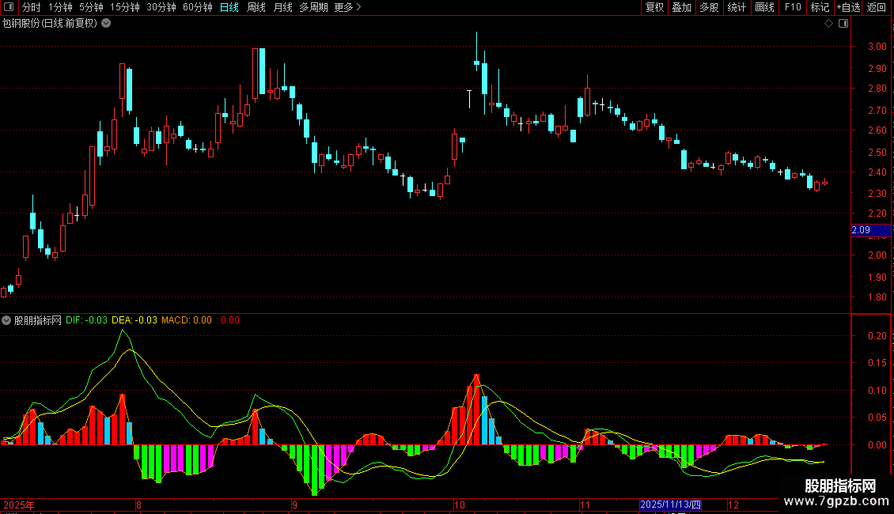Expand the 更多 periods menu
894x514 pixels.
[x=347, y=7]
